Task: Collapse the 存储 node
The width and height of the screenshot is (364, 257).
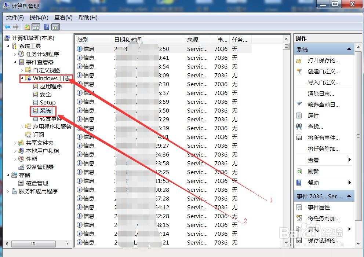Action: tap(8, 175)
